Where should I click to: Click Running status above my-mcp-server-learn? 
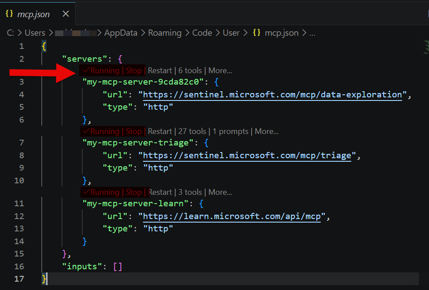click(x=104, y=192)
